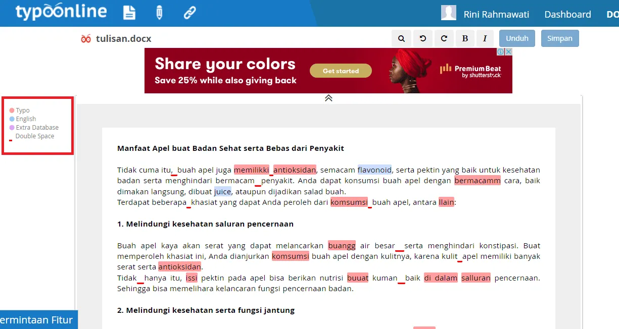Viewport: 619px width, 329px height.
Task: Save document with Simpan button
Action: [560, 38]
